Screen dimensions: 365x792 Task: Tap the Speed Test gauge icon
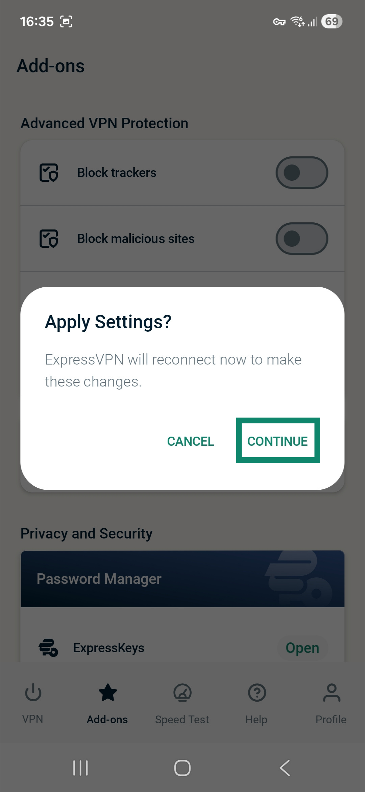[x=182, y=692]
